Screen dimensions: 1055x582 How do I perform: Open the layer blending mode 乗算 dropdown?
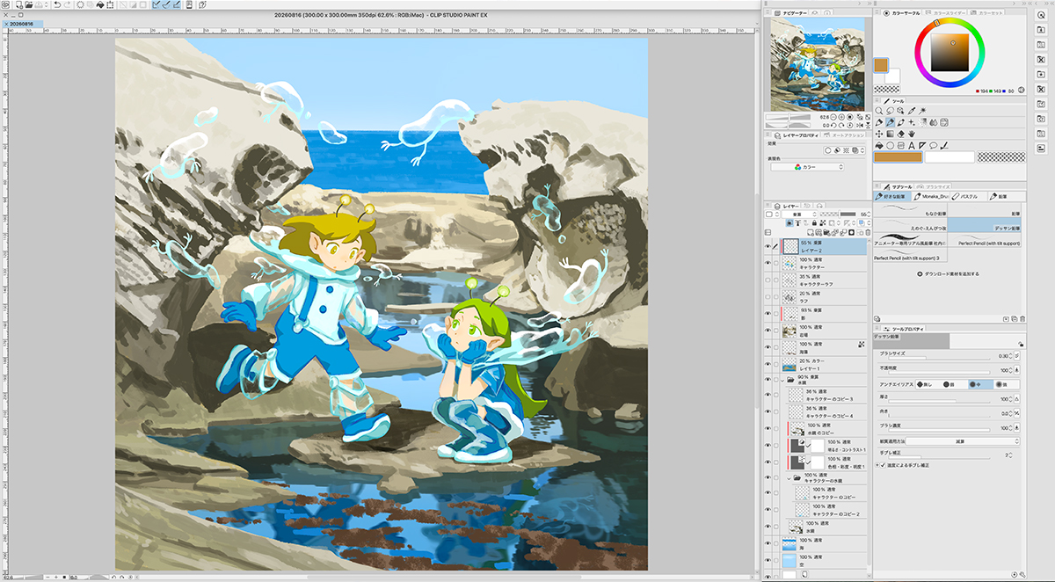tap(799, 214)
